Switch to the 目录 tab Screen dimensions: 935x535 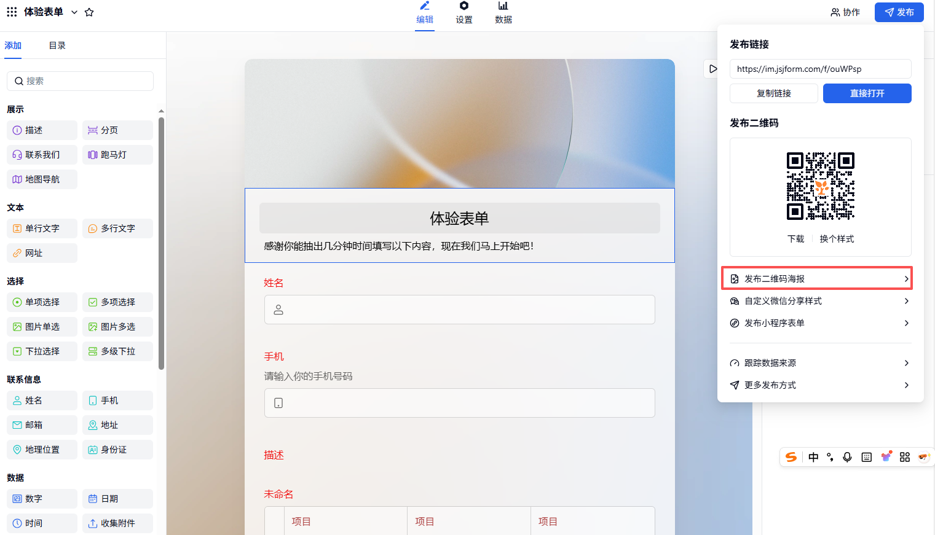pyautogui.click(x=57, y=45)
